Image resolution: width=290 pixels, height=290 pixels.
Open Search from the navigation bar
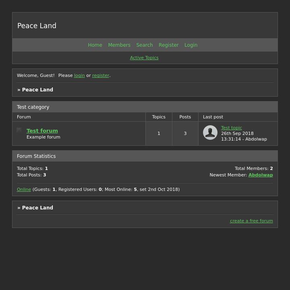(145, 45)
